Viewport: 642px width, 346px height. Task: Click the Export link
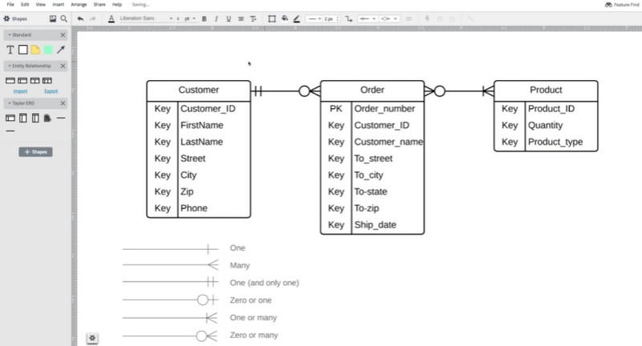point(51,91)
